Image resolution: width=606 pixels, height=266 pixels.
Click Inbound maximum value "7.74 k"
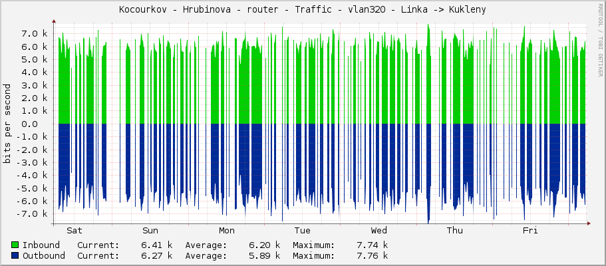372,245
